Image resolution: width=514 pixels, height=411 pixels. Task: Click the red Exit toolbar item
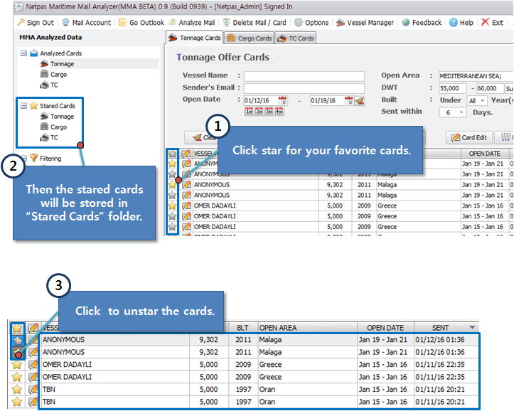pos(492,23)
